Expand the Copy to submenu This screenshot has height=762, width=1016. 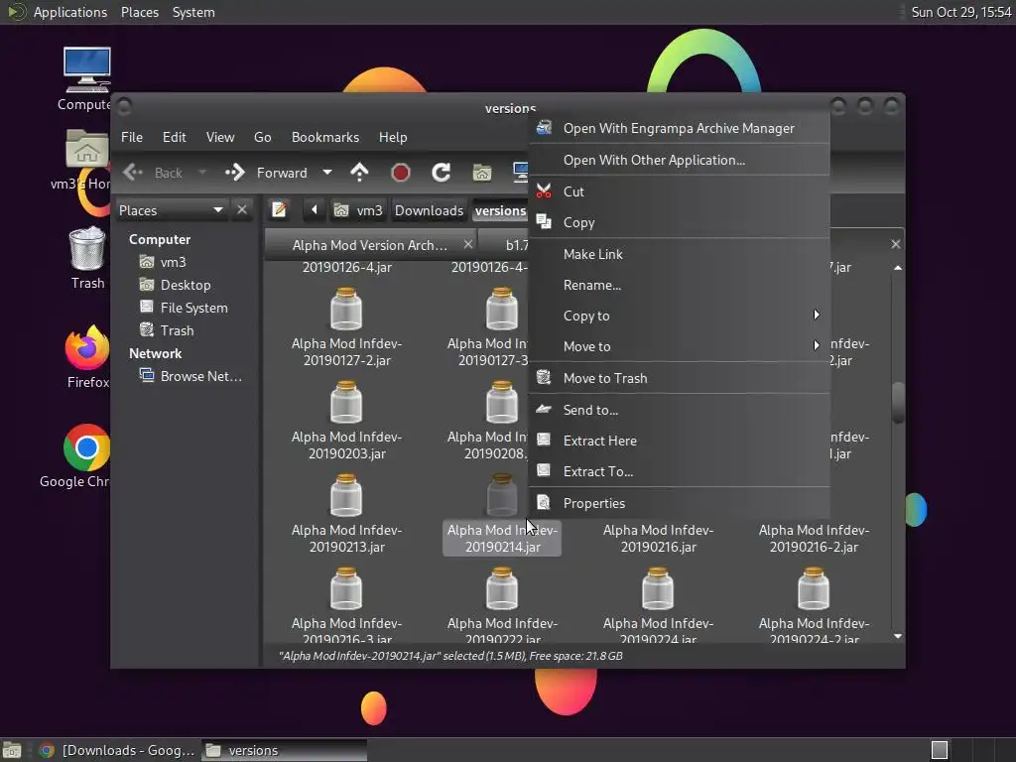point(679,316)
